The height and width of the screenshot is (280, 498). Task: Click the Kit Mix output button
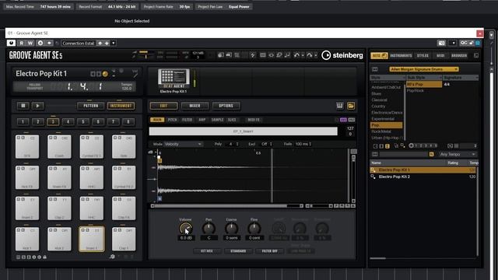[207, 251]
